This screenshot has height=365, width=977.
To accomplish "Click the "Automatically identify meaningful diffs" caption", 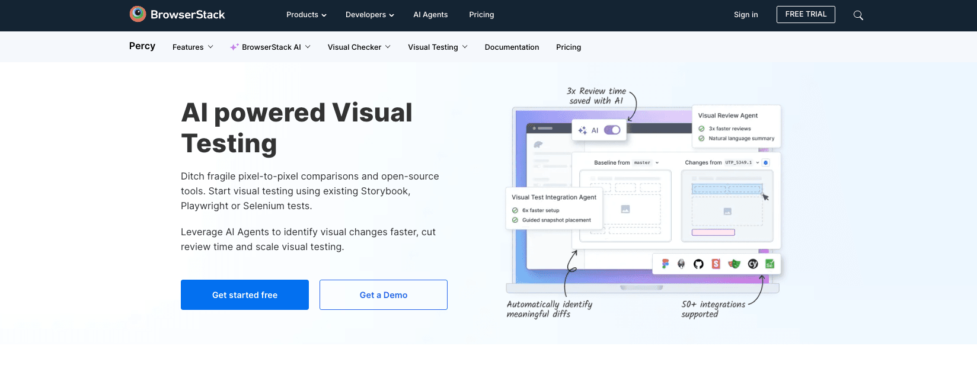I will (550, 309).
